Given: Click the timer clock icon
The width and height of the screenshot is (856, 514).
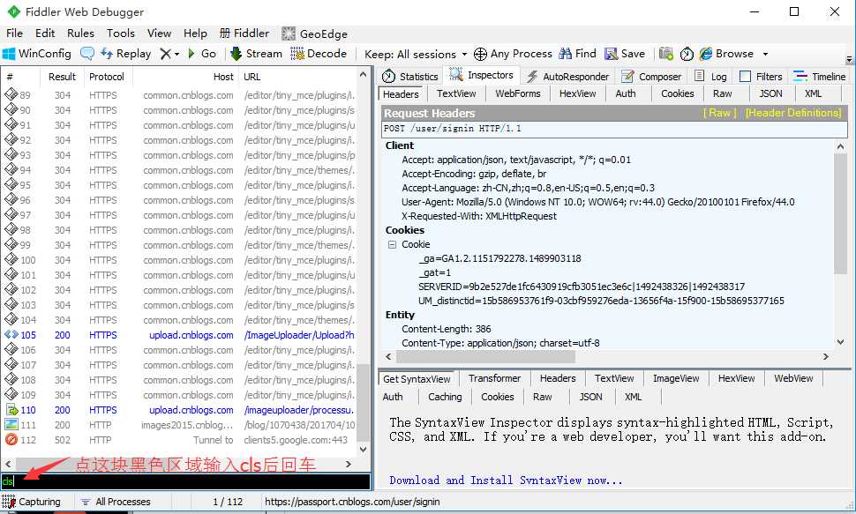Looking at the screenshot, I should (x=687, y=54).
